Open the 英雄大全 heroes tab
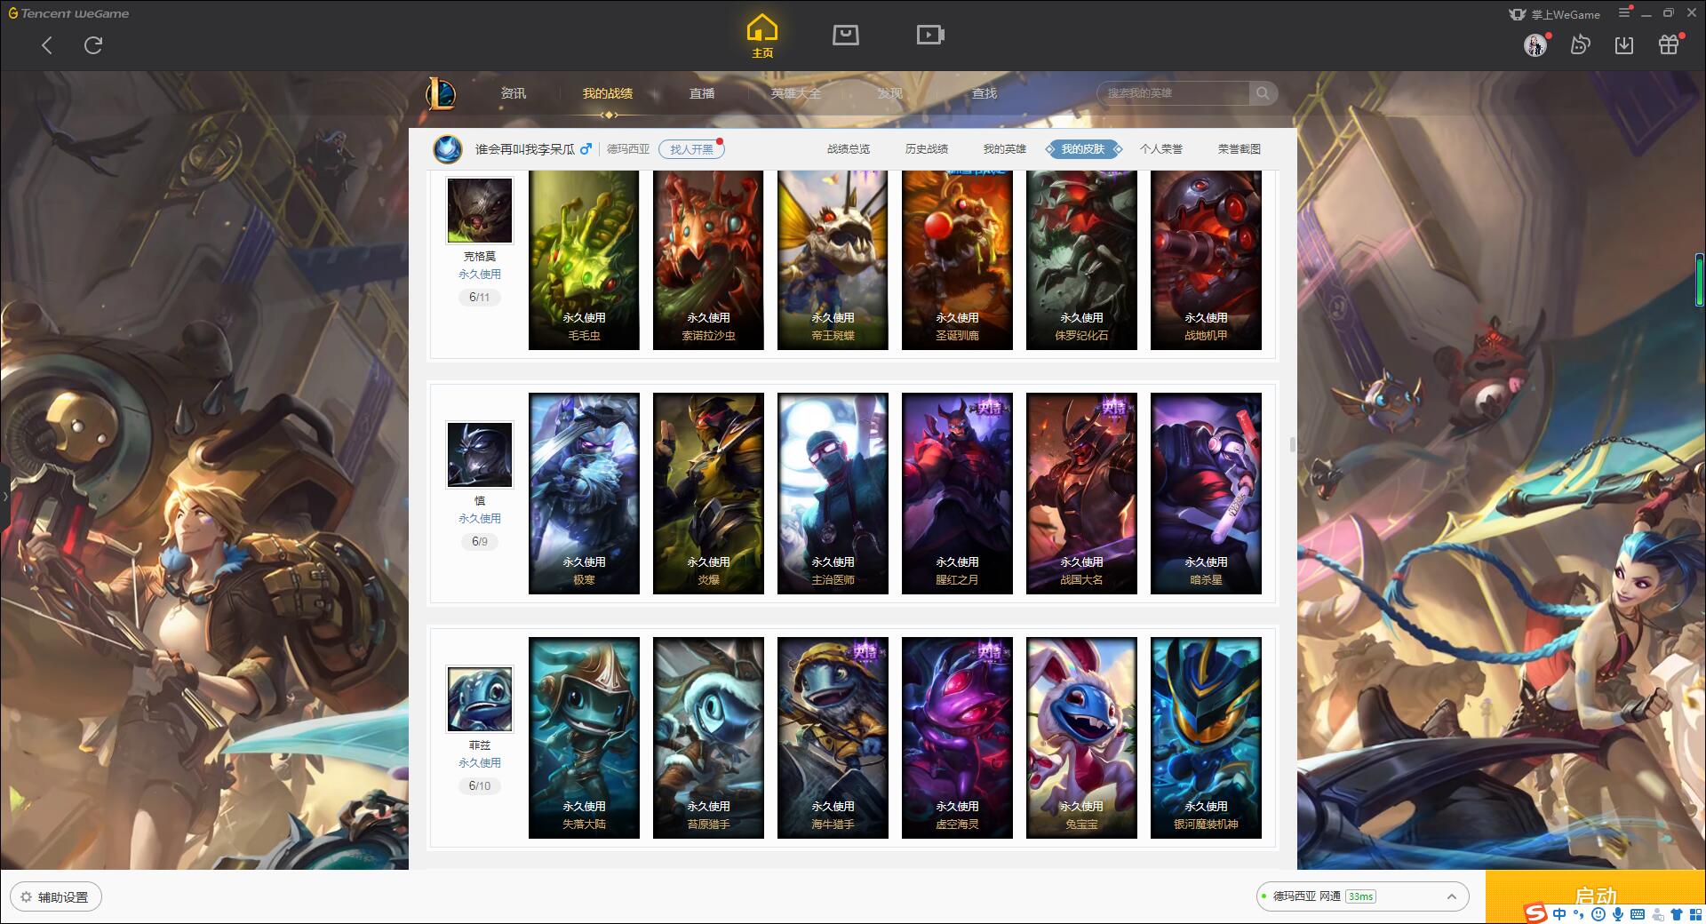This screenshot has height=924, width=1706. [x=796, y=93]
